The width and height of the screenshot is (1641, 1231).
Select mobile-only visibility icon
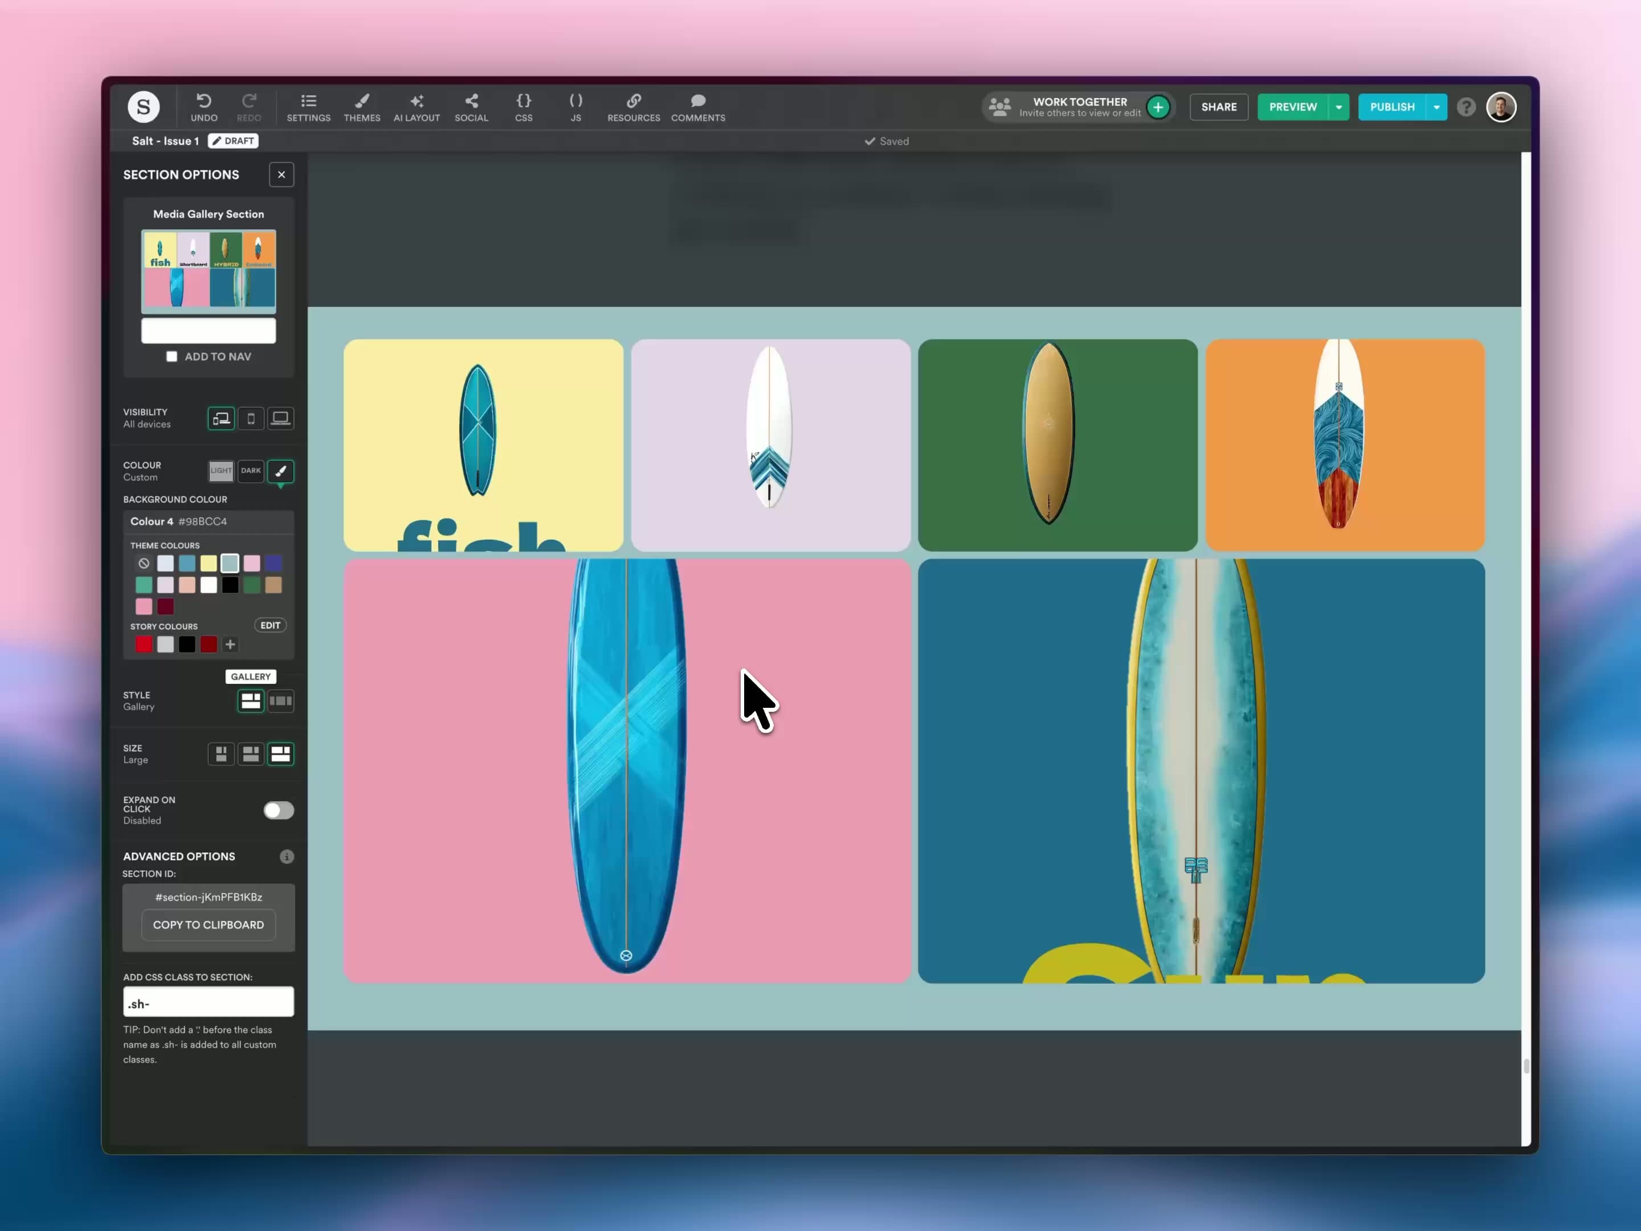coord(251,418)
